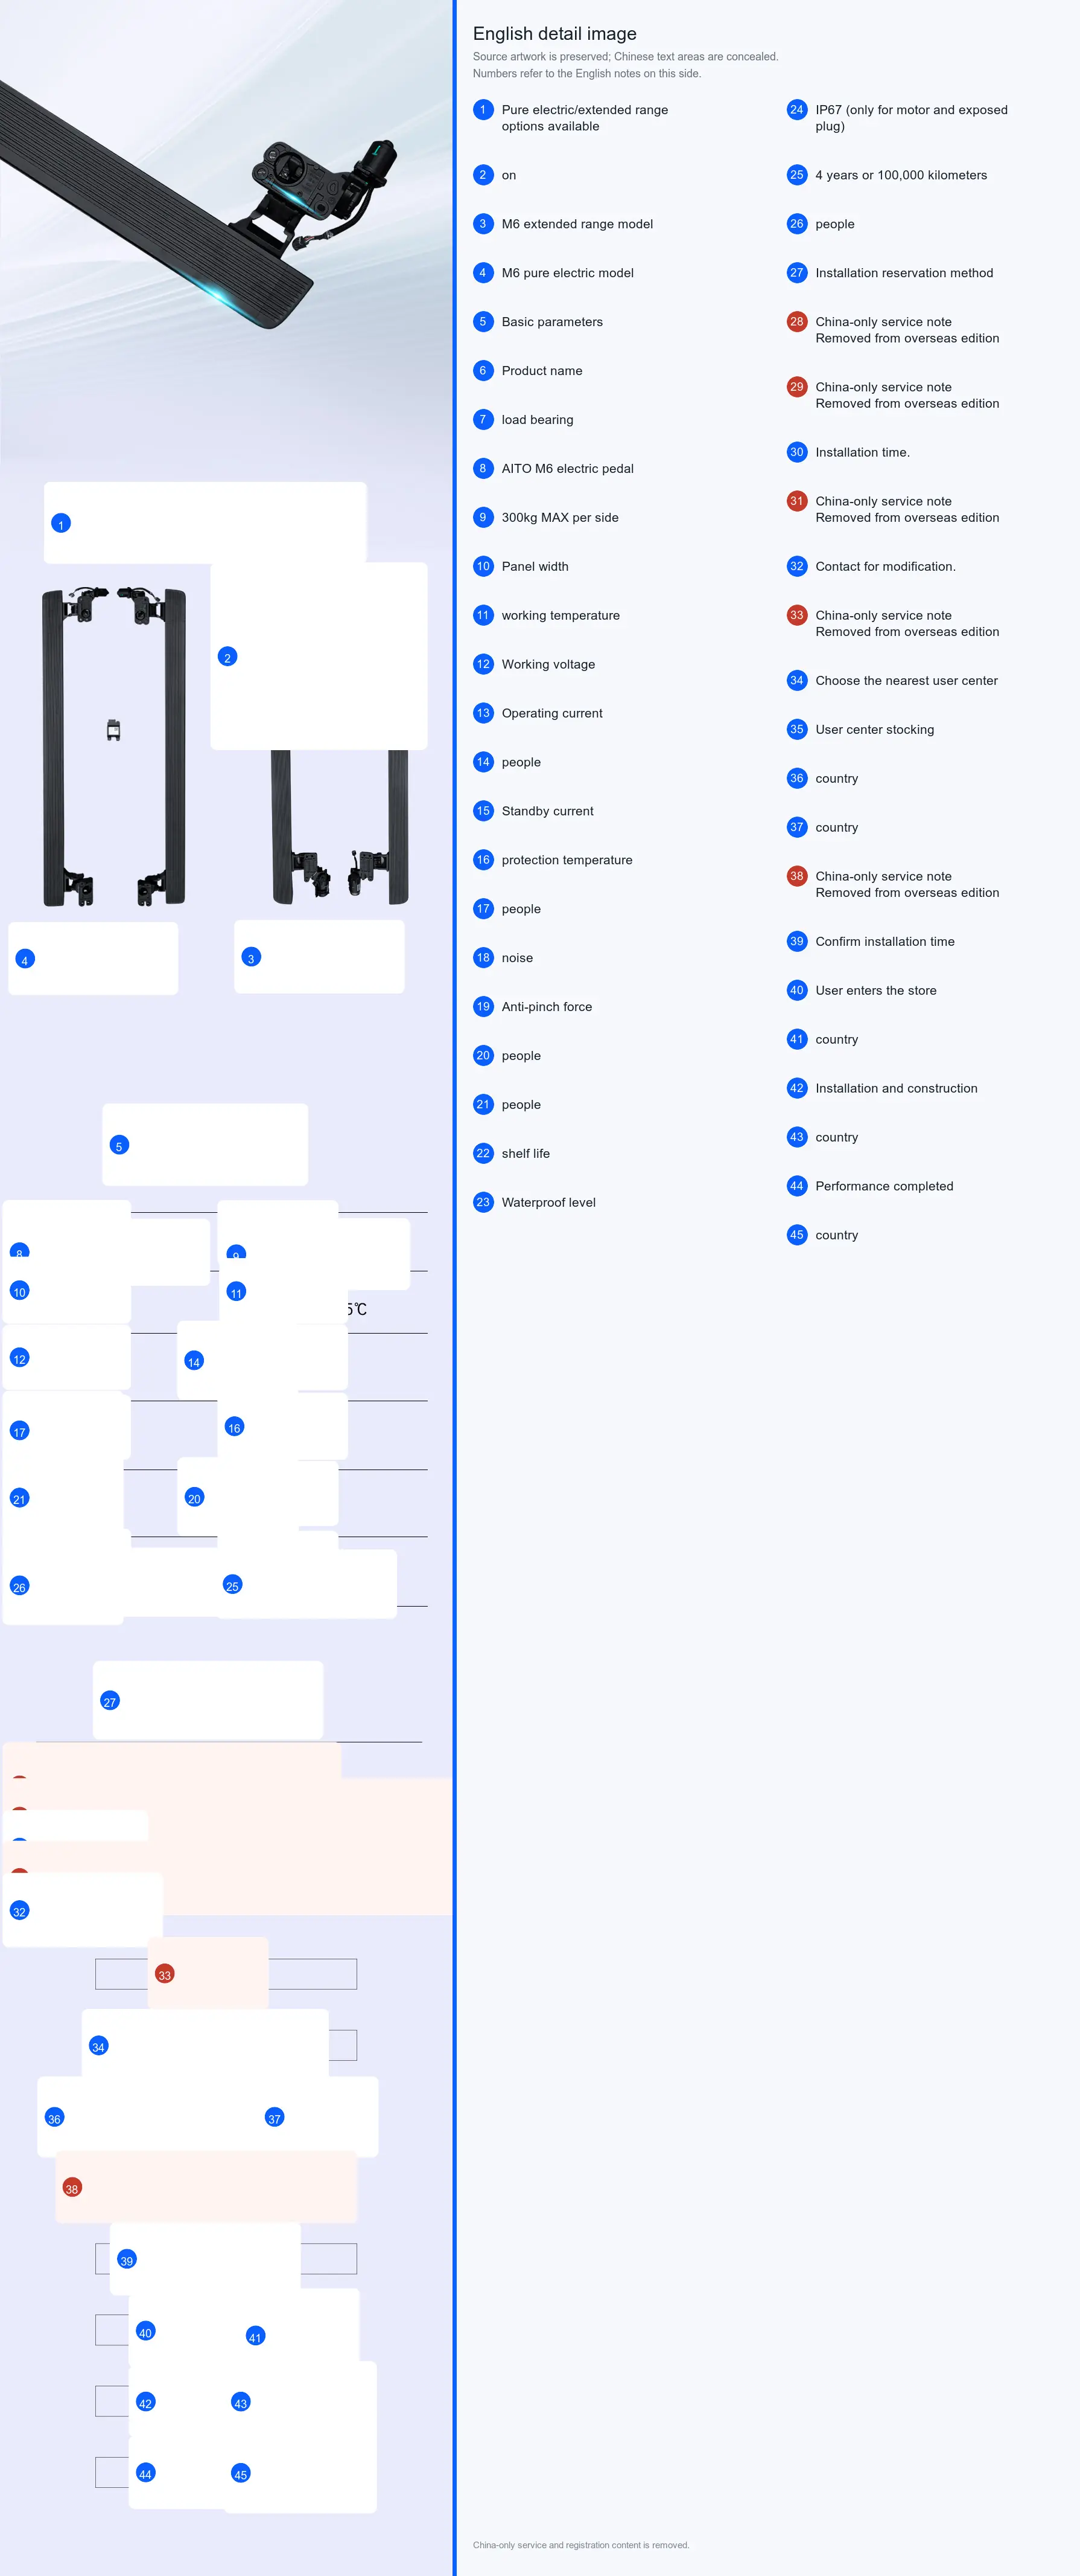The width and height of the screenshot is (1080, 2576).
Task: Click the 'Waterproof level' note
Action: click(548, 1203)
